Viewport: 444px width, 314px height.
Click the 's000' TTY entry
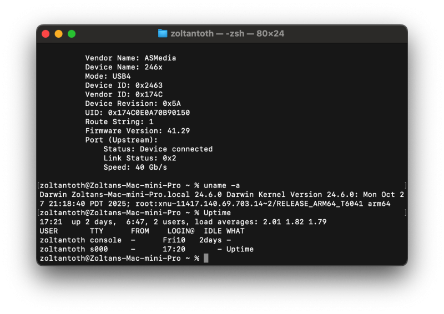(99, 249)
